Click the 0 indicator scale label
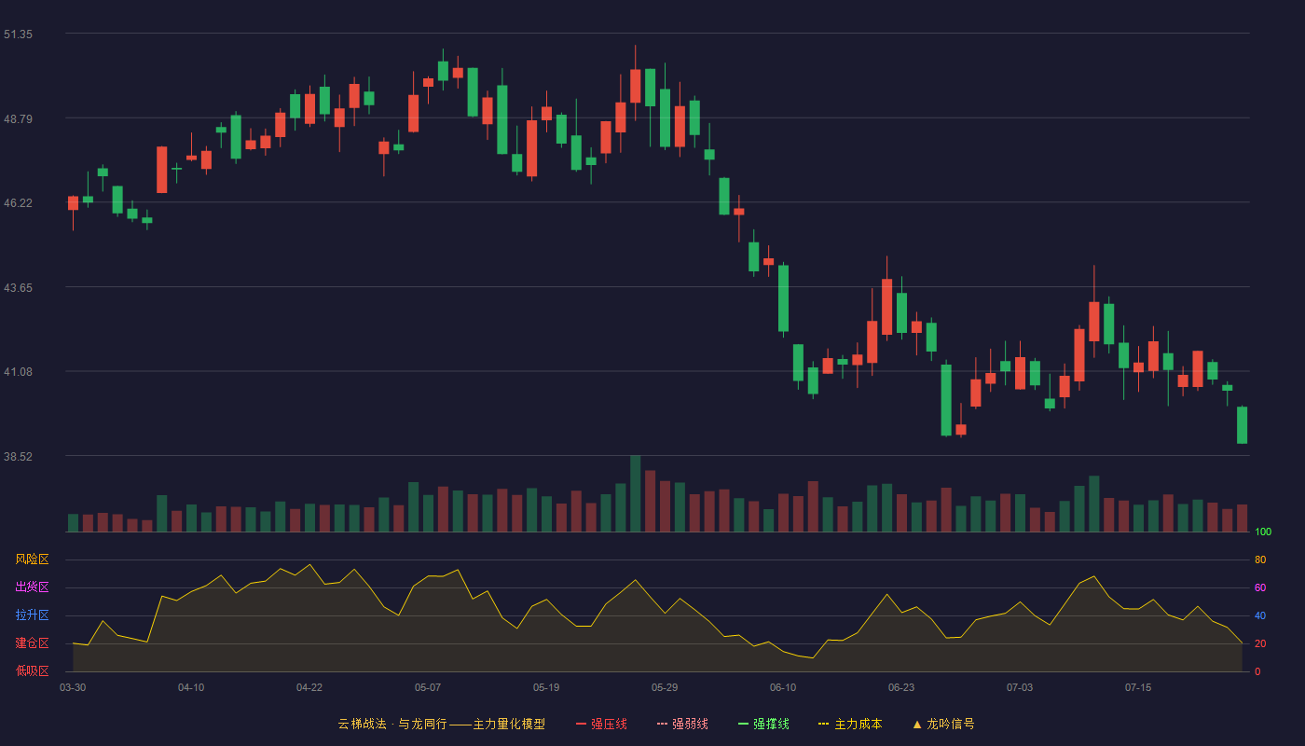The height and width of the screenshot is (746, 1305). tap(1257, 671)
